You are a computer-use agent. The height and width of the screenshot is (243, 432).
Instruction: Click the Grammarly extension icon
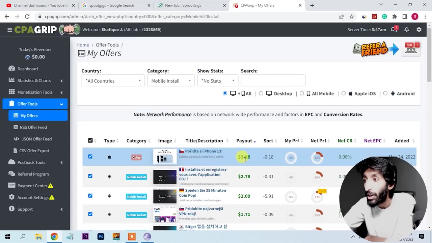(x=384, y=17)
